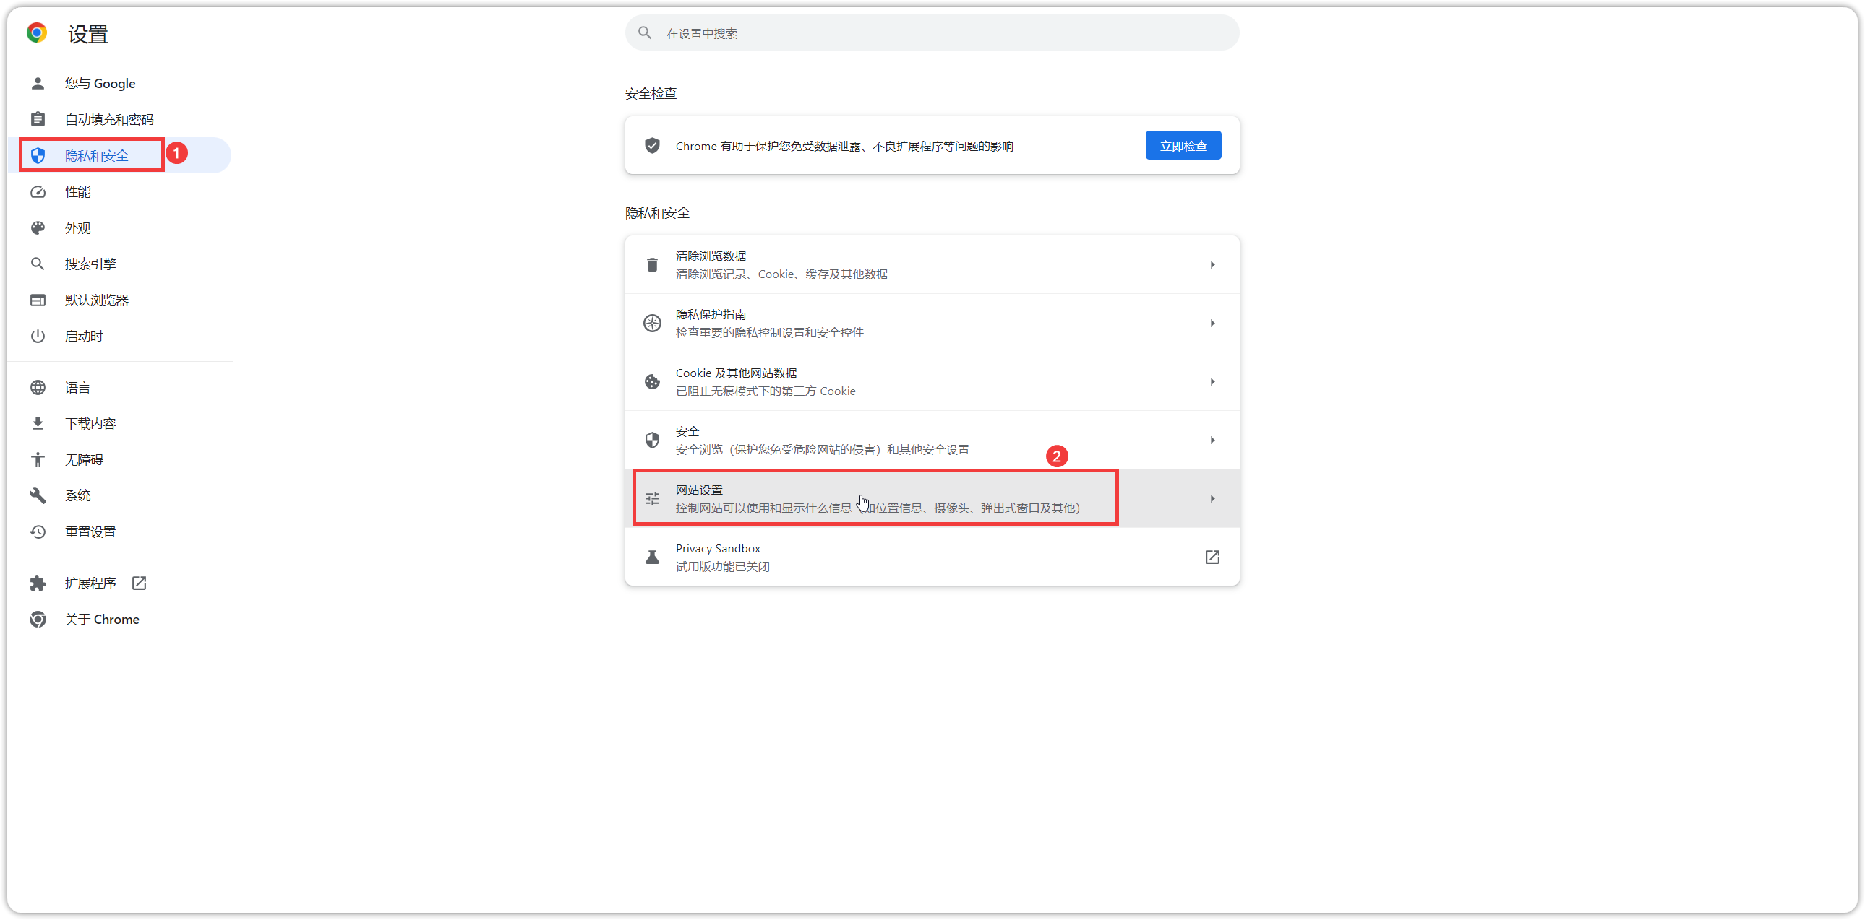The height and width of the screenshot is (920, 1865).
Task: Click the trash icon in 清除浏览数据 row
Action: pyautogui.click(x=651, y=265)
